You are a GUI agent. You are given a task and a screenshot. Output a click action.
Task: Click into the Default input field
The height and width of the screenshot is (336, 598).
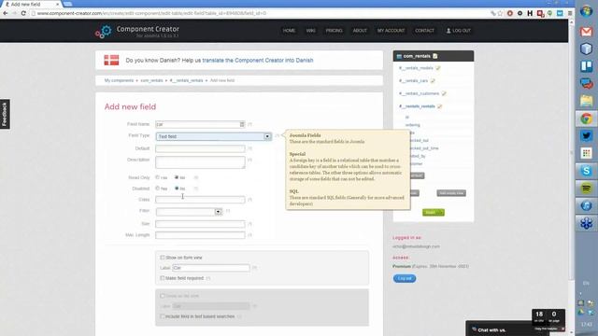tap(200, 148)
